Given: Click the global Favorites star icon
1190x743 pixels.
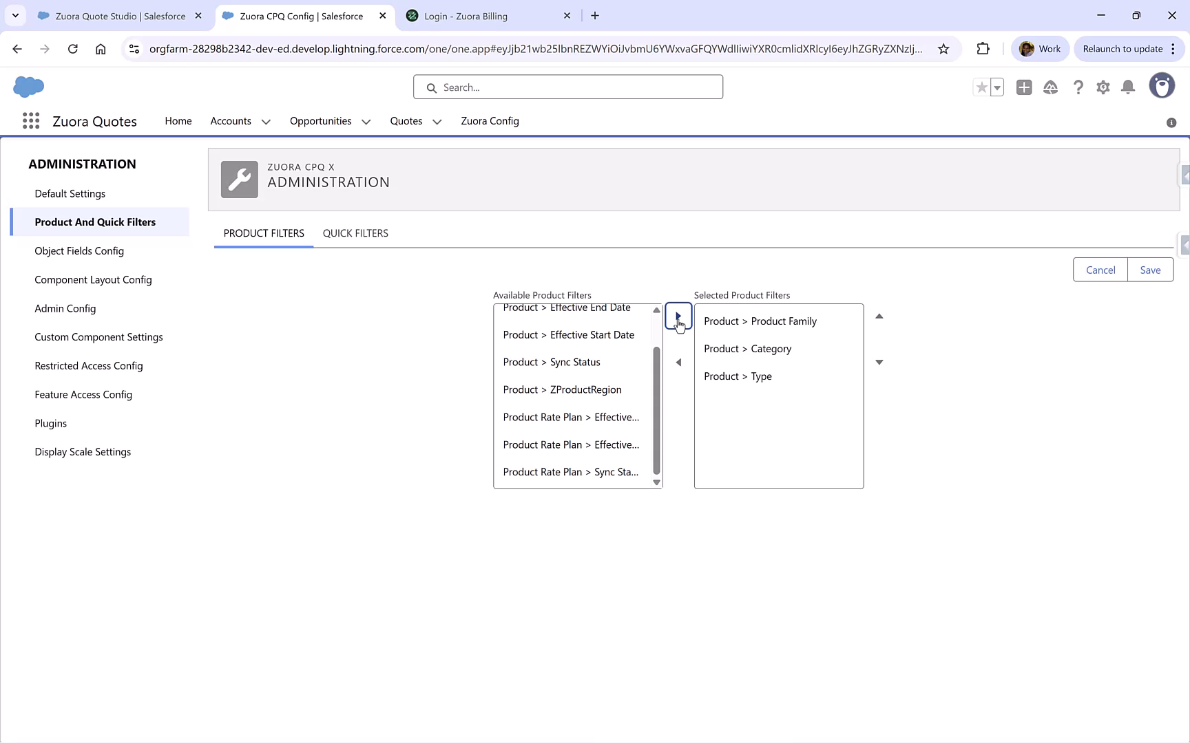Looking at the screenshot, I should click(981, 87).
